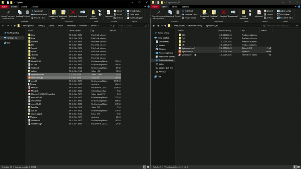Click Delete icon in Syberia window ribbon
The width and height of the screenshot is (301, 169).
(73, 13)
